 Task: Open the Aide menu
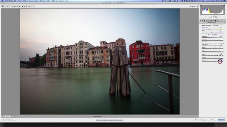(67, 1)
